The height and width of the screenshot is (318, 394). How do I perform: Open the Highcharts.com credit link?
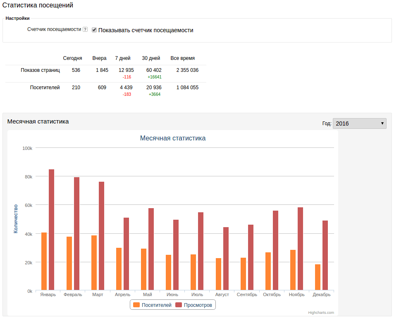[321, 313]
